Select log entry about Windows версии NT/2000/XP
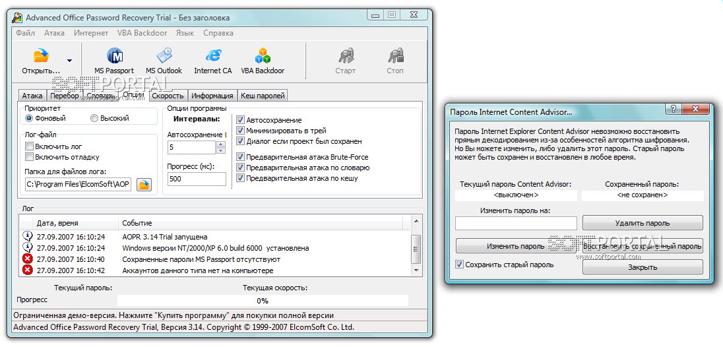The height and width of the screenshot is (347, 723). 216,248
